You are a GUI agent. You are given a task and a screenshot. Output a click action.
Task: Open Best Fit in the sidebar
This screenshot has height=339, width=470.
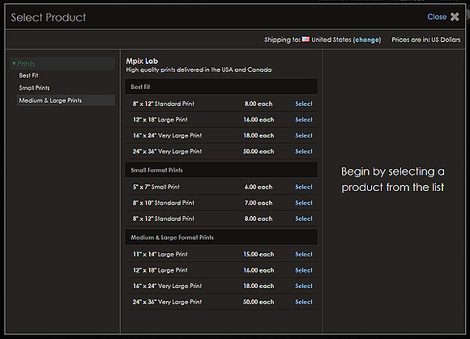point(29,75)
